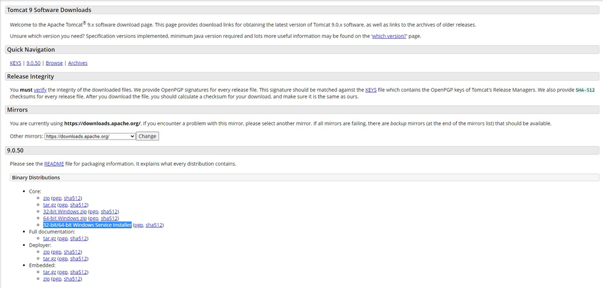Open pgp signature for Deployer zip
The width and height of the screenshot is (603, 288).
pos(57,252)
